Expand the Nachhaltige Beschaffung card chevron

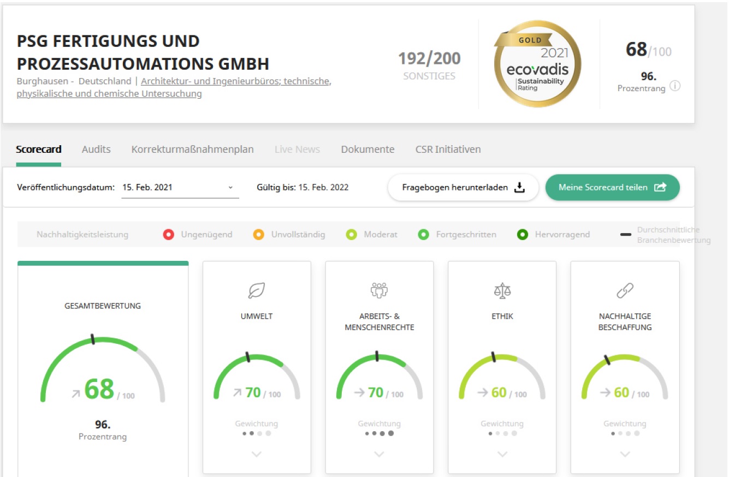pyautogui.click(x=625, y=454)
